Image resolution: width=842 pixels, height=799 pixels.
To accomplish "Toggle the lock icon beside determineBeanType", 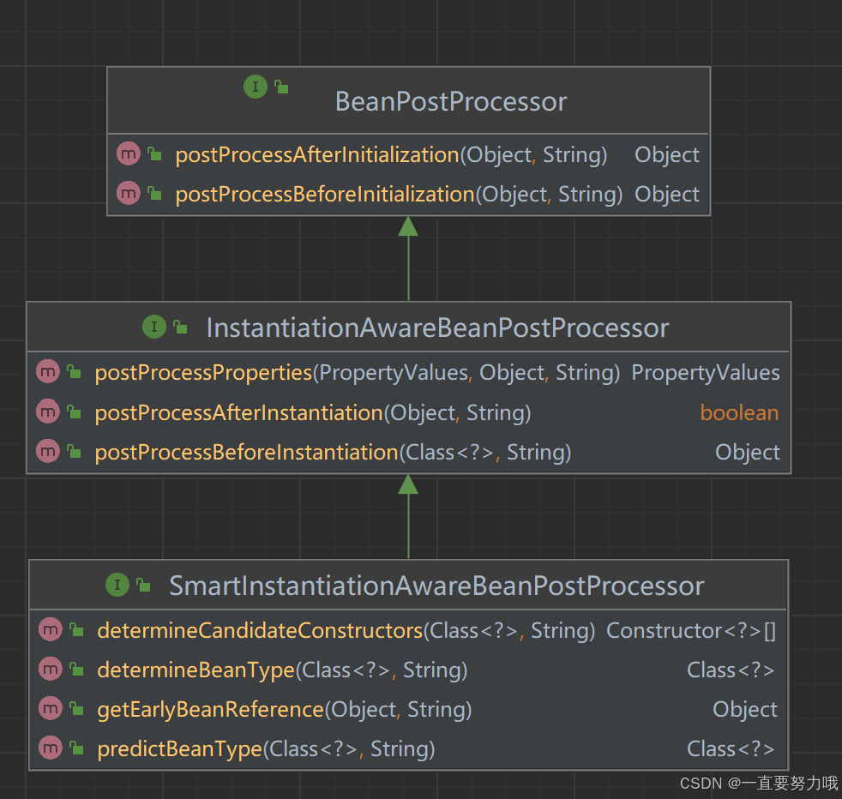I will point(75,669).
